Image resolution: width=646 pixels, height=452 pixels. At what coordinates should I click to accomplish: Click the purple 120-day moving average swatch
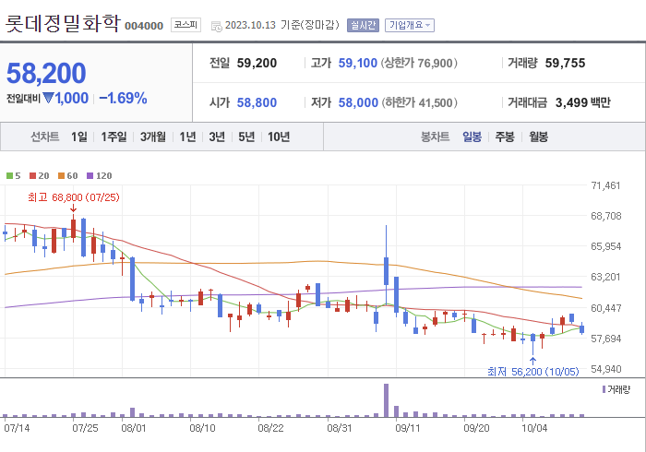click(x=90, y=176)
